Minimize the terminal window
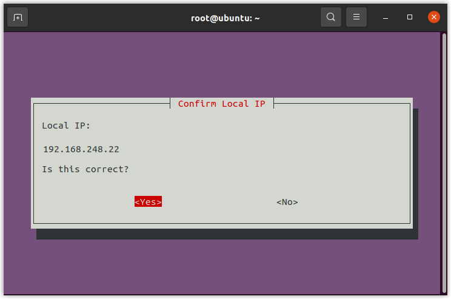This screenshot has height=299, width=451. [x=386, y=17]
